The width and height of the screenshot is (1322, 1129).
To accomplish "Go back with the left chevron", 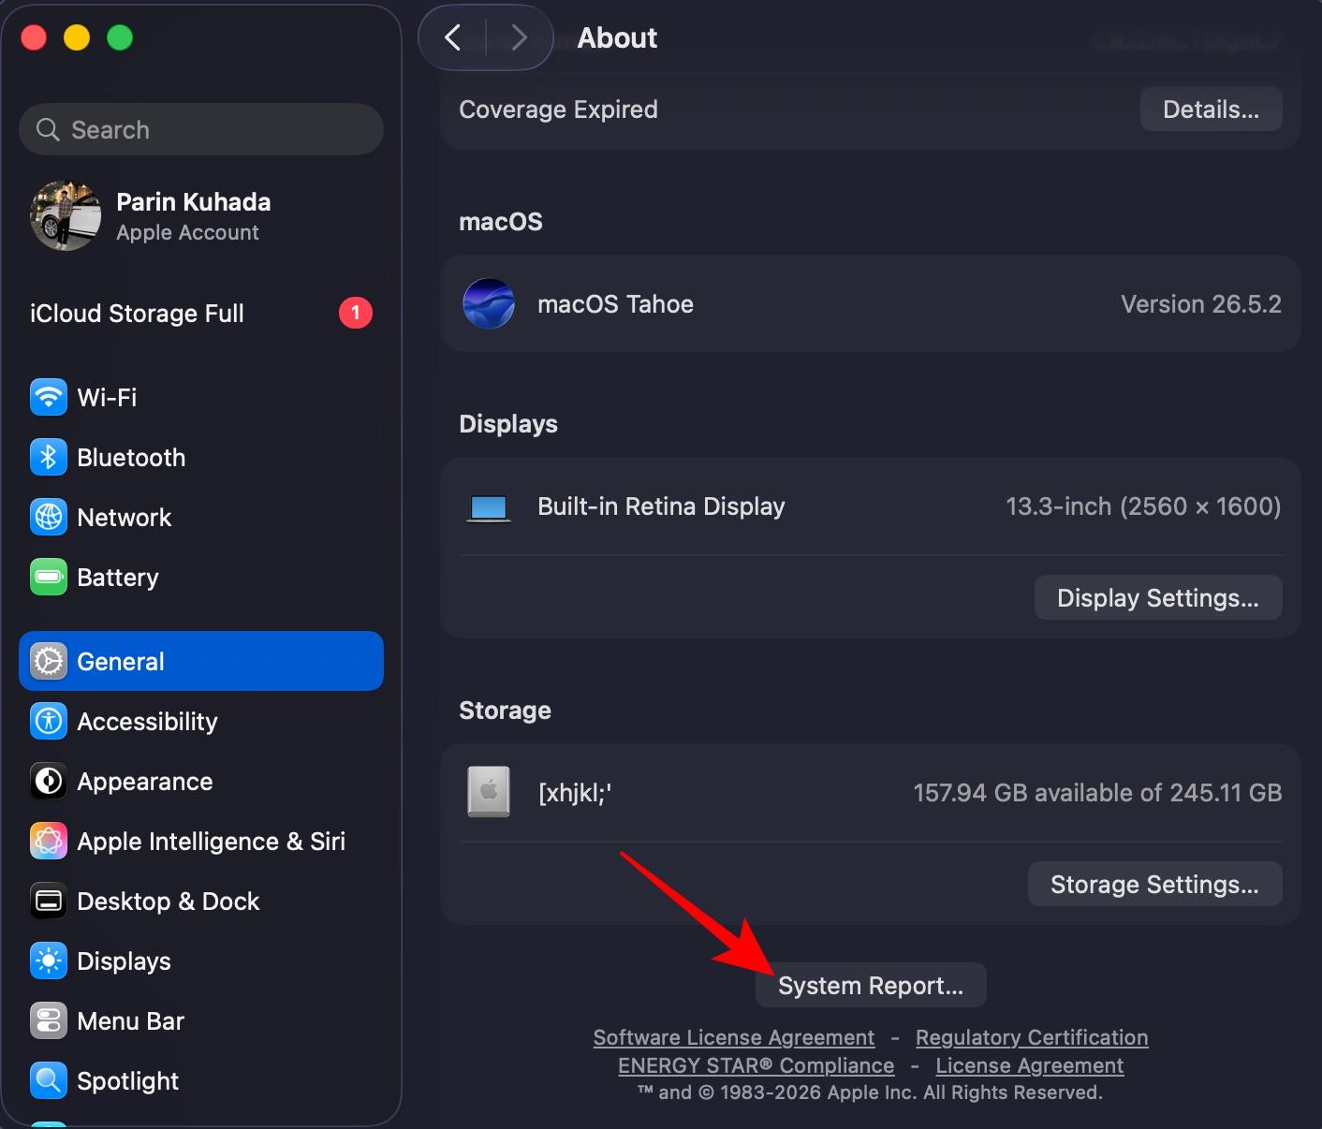I will [453, 37].
